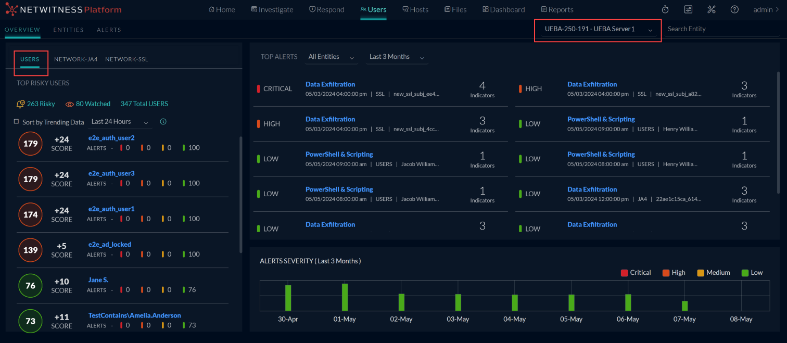This screenshot has height=343, width=787.
Task: Open the Last 24 Hours trending dropdown
Action: tap(119, 122)
